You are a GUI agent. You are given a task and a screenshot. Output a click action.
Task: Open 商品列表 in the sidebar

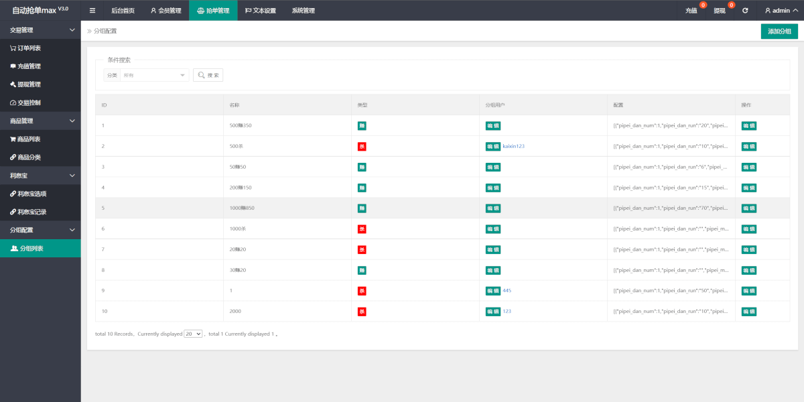[x=40, y=139]
